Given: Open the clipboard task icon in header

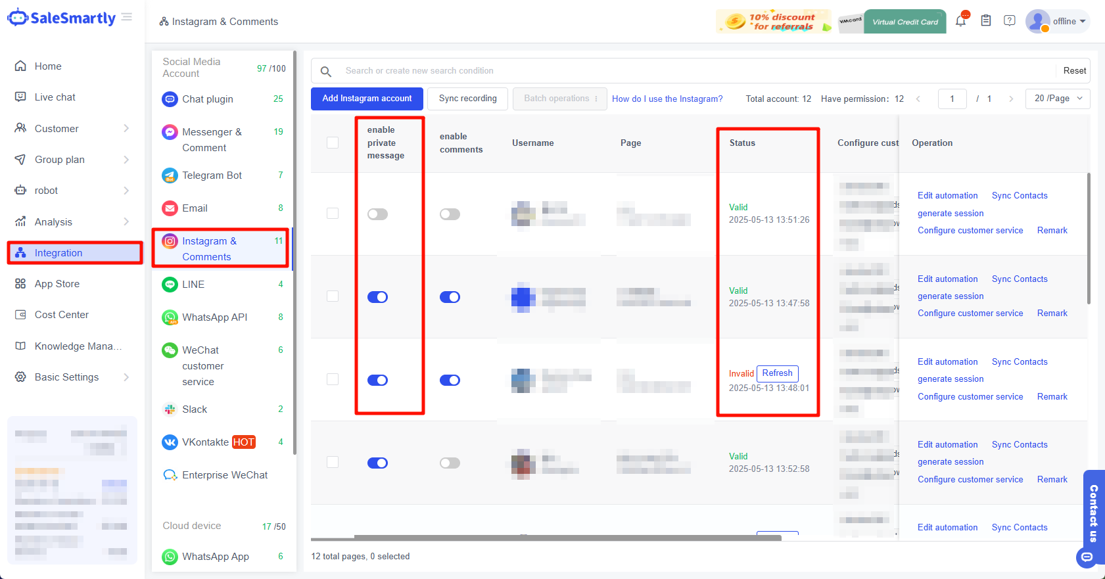Looking at the screenshot, I should pos(986,21).
